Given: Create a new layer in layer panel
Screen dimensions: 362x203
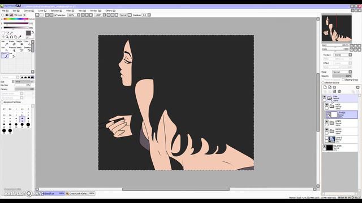Looking at the screenshot, I should pyautogui.click(x=325, y=87).
